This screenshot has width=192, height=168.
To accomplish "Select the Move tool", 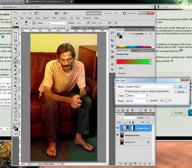I will (15, 33).
